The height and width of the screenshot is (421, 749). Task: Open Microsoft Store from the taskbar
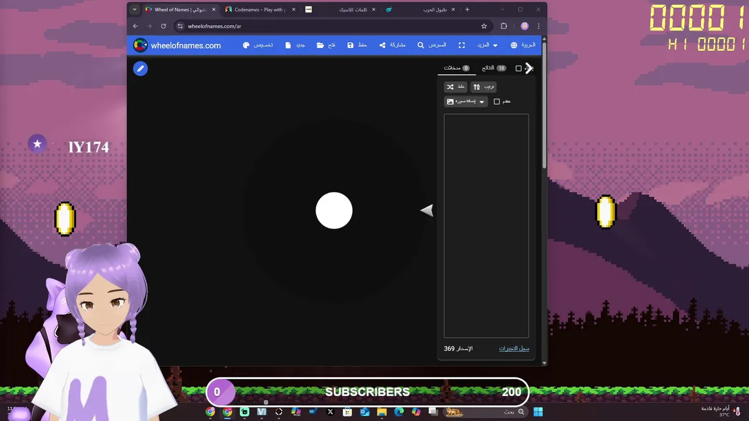click(x=348, y=412)
